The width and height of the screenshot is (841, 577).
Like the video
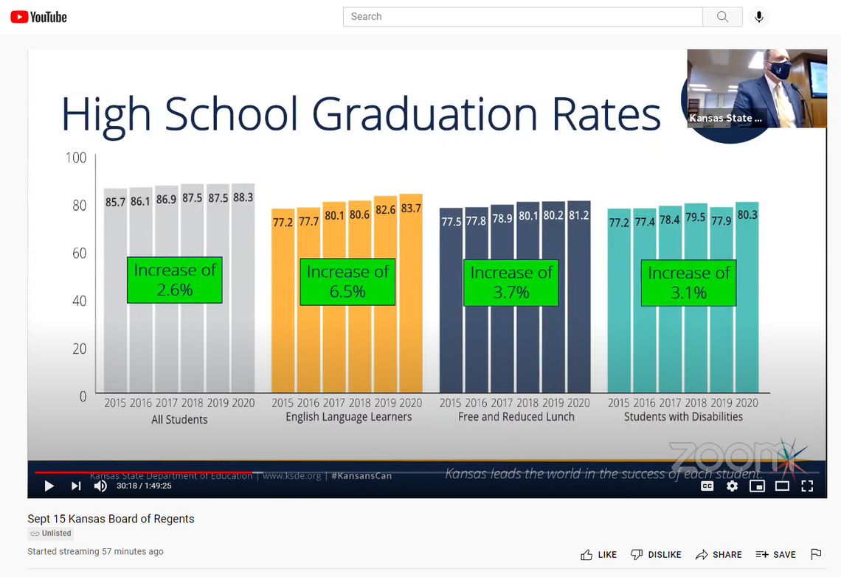[x=598, y=554]
